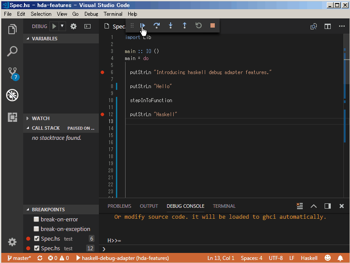Open the Go menu
Screen dimensions: 350x263
pos(75,14)
